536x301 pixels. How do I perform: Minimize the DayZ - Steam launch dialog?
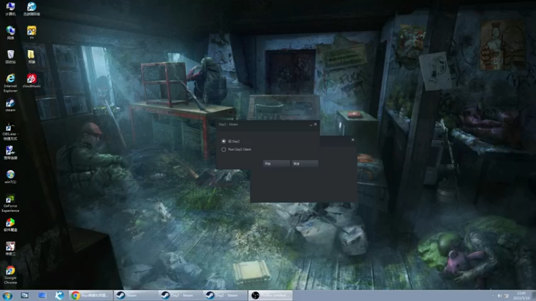click(311, 124)
